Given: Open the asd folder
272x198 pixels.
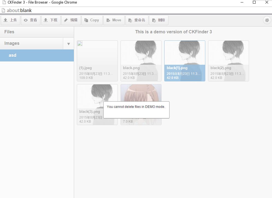Looking at the screenshot, I should click(x=12, y=55).
